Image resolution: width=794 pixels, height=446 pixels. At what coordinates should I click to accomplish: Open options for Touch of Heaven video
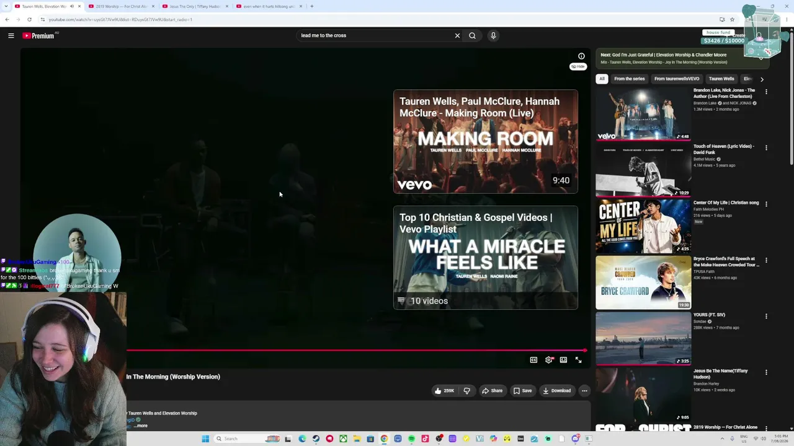(x=766, y=148)
